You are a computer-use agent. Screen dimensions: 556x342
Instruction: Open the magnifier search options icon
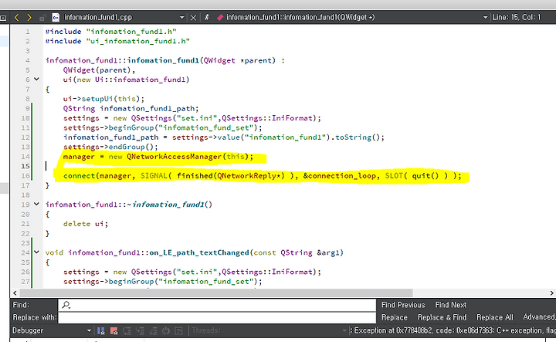click(x=66, y=305)
